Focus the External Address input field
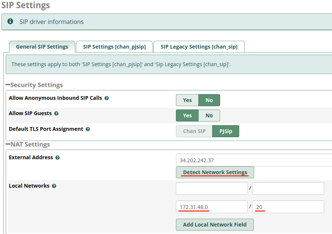 (253, 160)
